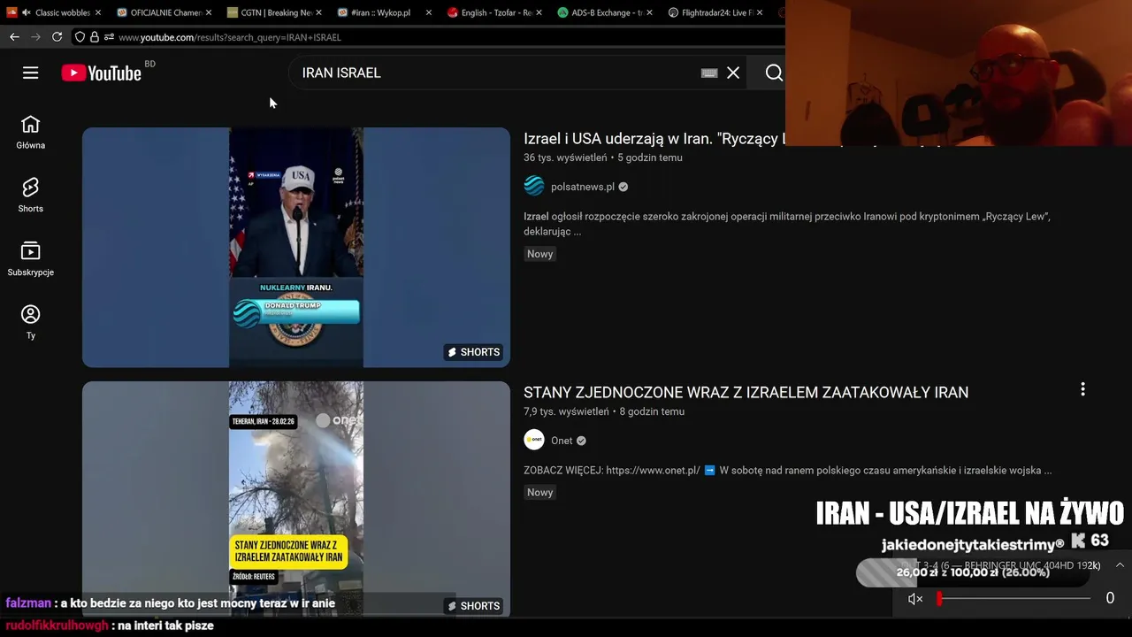Click the Nowy badge under Onet video
Image resolution: width=1132 pixels, height=637 pixels.
[x=539, y=492]
